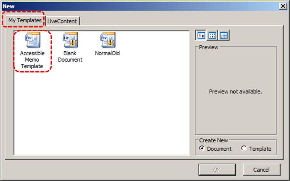This screenshot has height=181, width=290.
Task: Select the Blank Document template icon
Action: (x=70, y=40)
